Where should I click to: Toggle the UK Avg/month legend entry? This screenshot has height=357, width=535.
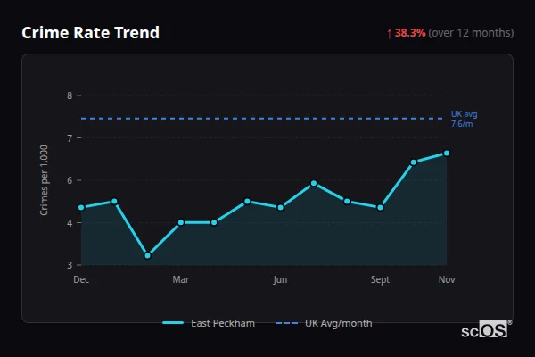coord(325,323)
